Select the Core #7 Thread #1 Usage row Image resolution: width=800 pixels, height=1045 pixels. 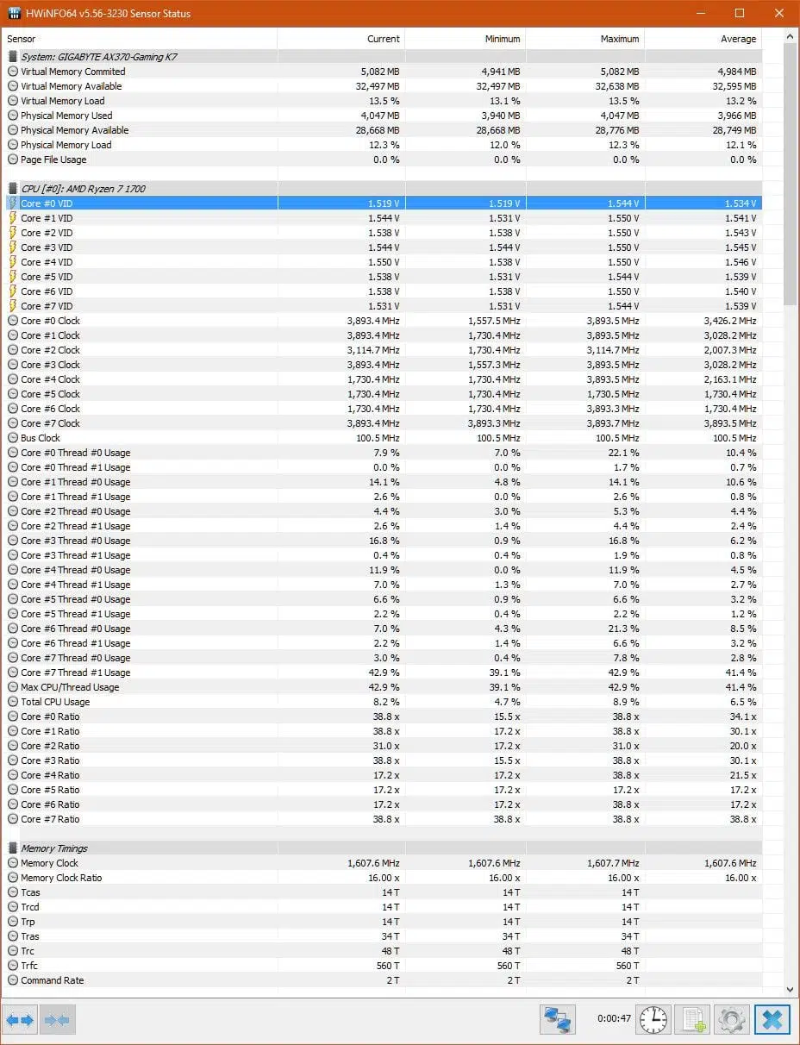point(383,673)
